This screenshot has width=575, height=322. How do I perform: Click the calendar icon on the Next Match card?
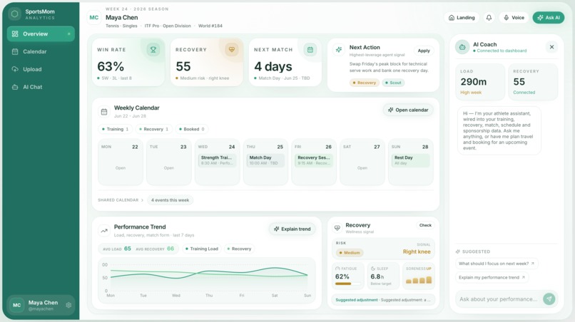click(310, 49)
